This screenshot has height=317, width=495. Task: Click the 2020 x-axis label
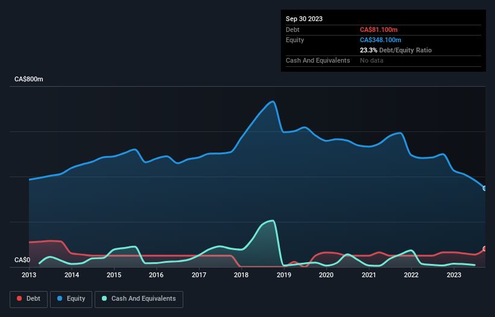tap(326, 275)
